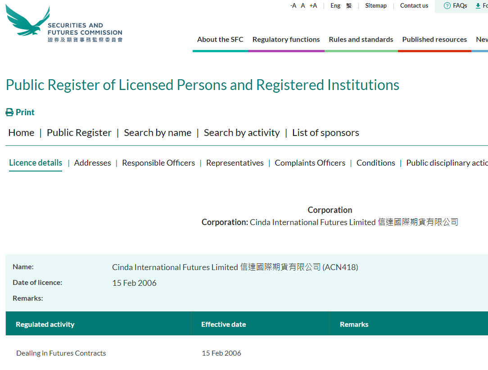Switch to the Complaints Officers tab
This screenshot has height=370, width=488.
click(310, 163)
